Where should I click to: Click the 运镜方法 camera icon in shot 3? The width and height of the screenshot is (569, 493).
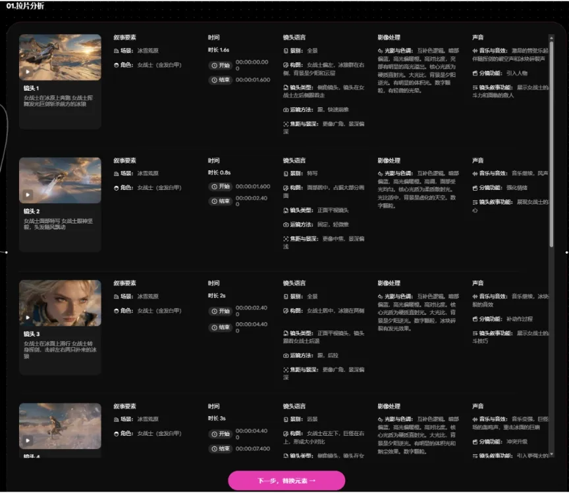[286, 356]
